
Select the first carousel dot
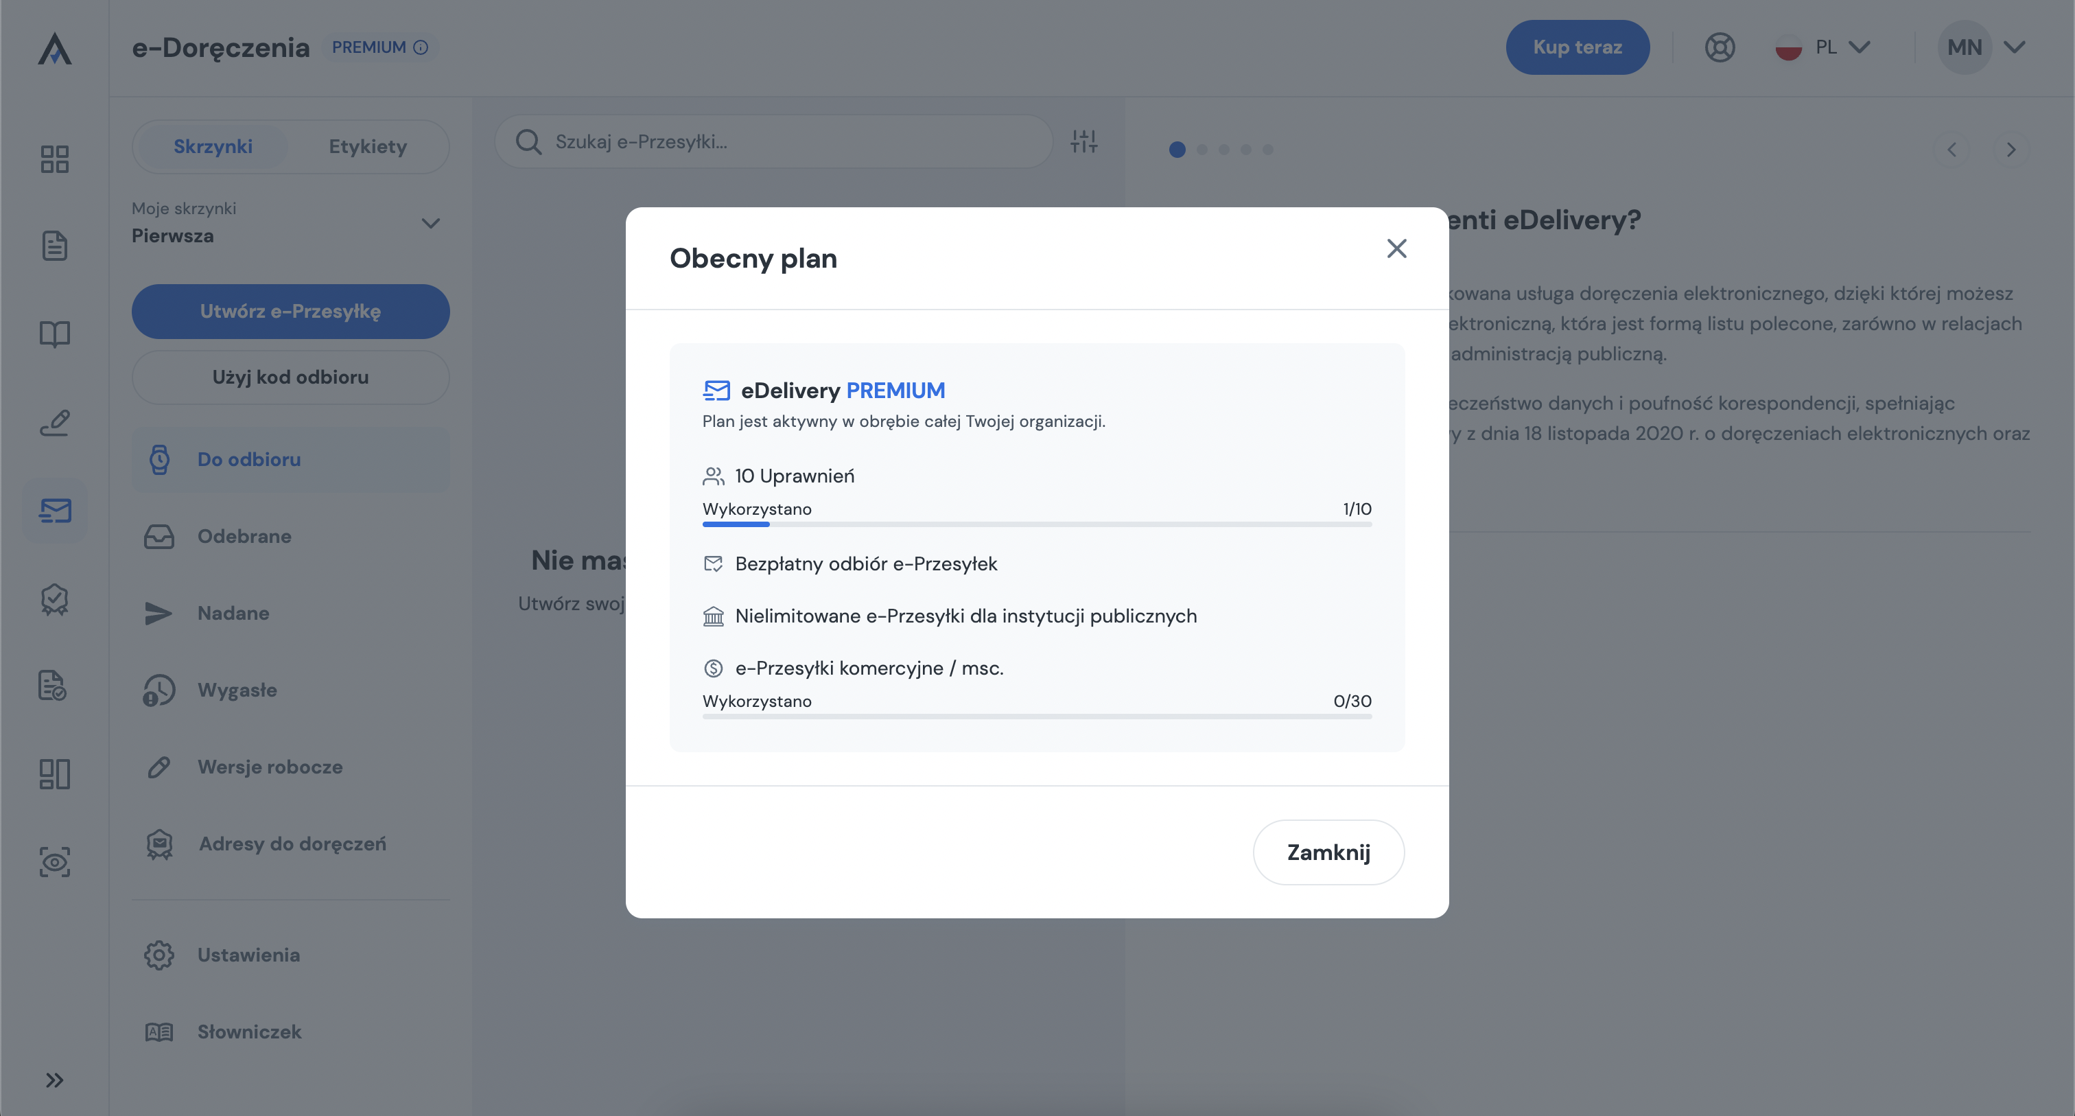[1177, 149]
